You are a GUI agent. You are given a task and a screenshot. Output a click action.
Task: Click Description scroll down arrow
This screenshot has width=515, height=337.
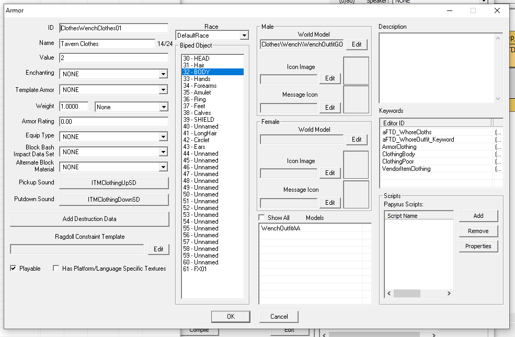click(498, 99)
